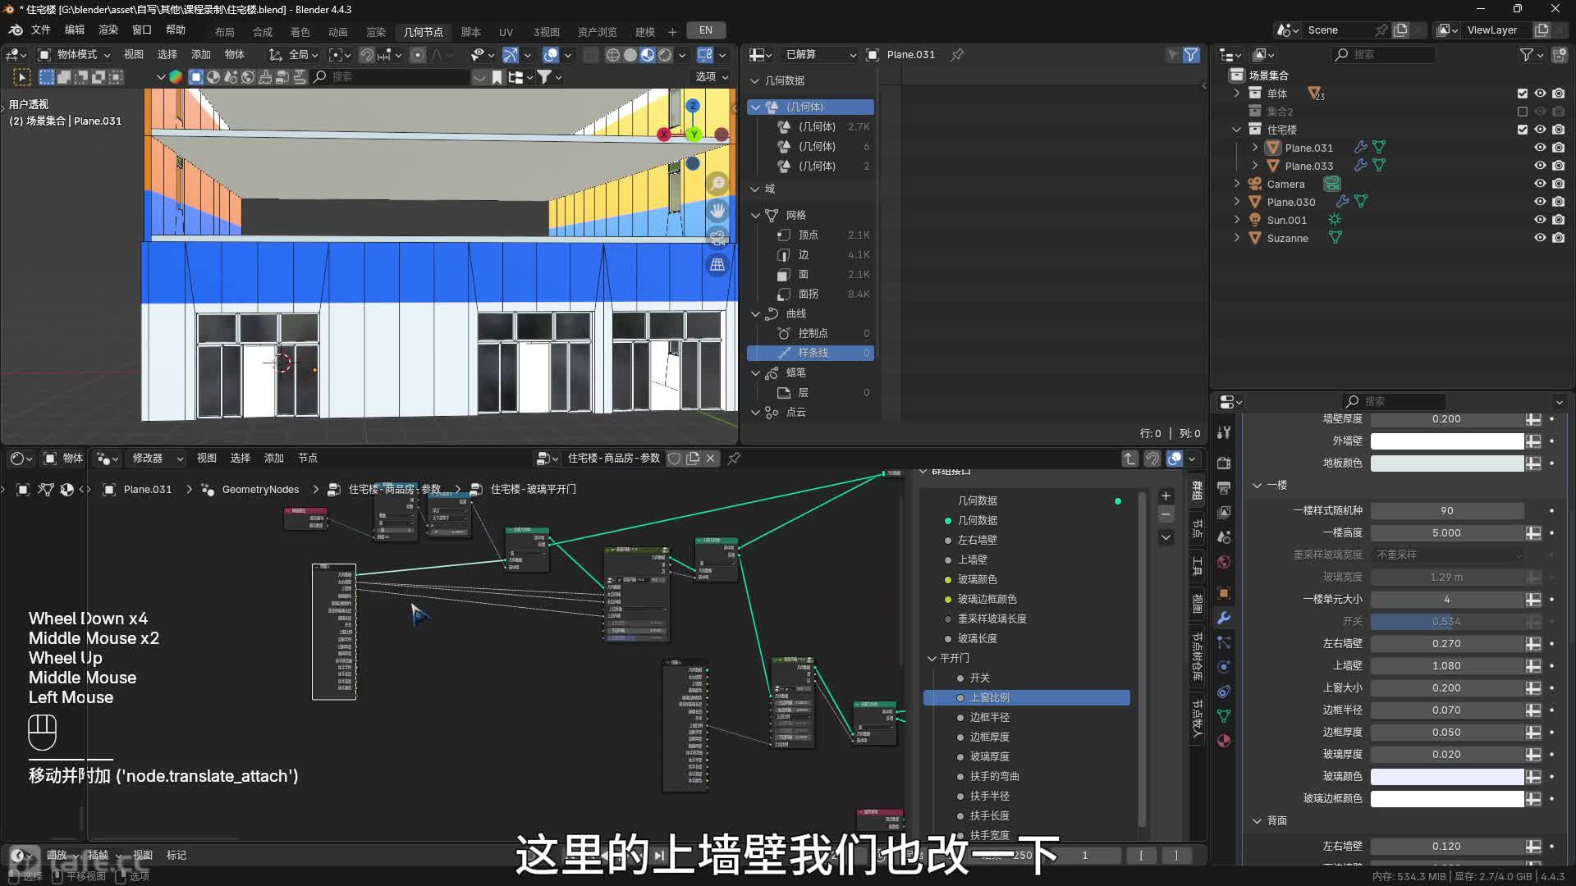Toggle viewport visibility of Plane.031

1540,148
